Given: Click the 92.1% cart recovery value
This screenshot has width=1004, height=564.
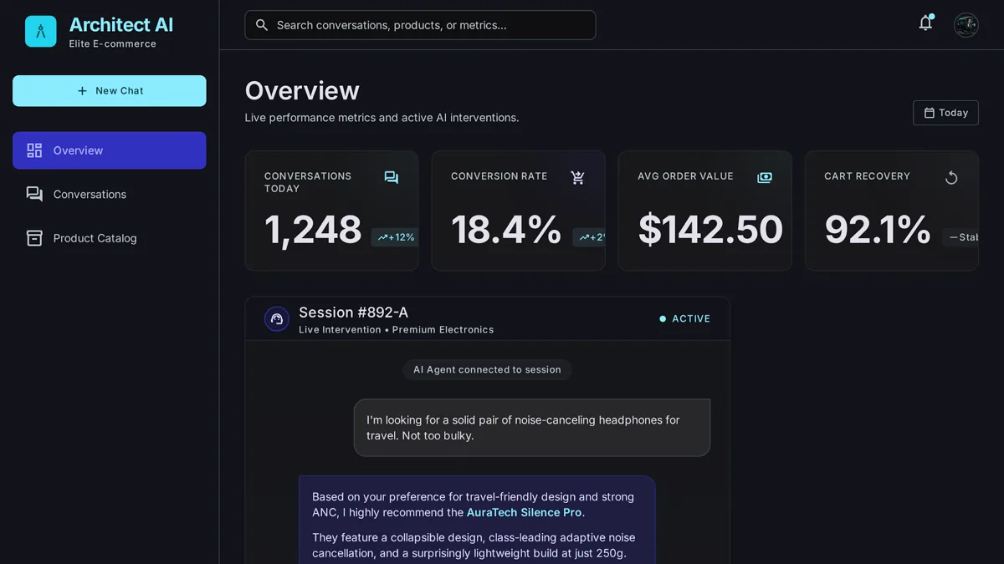Looking at the screenshot, I should (878, 230).
